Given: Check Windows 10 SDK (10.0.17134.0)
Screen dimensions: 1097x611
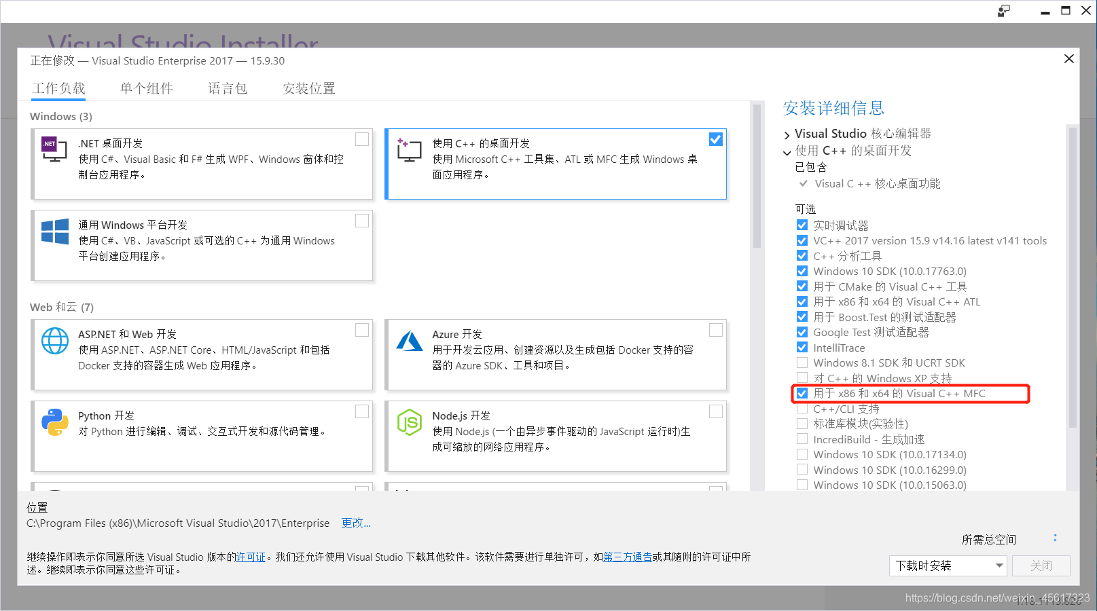Looking at the screenshot, I should pos(802,454).
